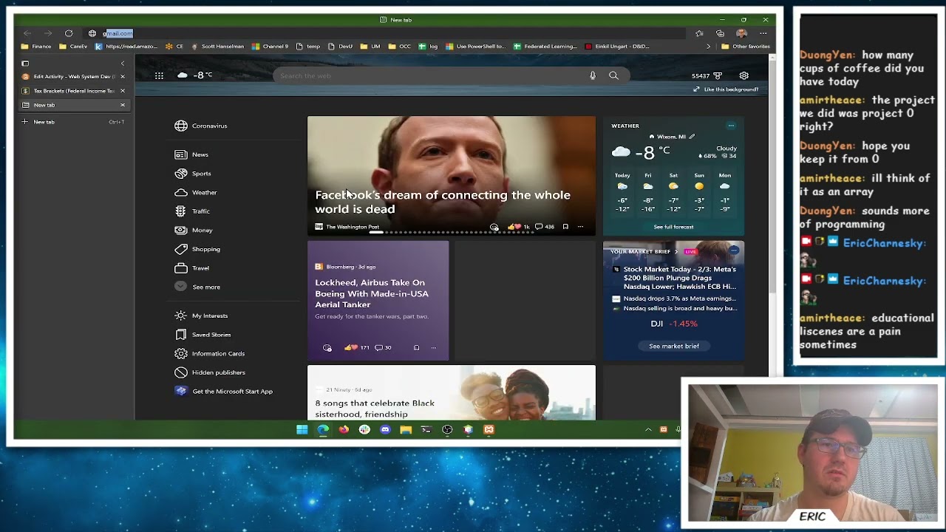
Task: Open the weather card options menu
Action: coord(731,126)
